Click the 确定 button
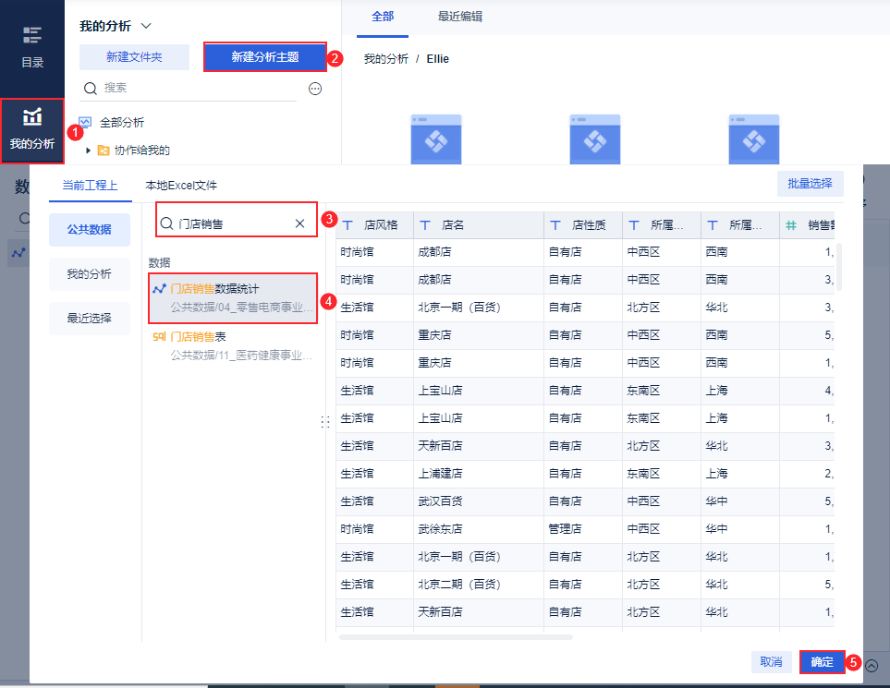Screen dimensions: 890x688 (x=822, y=662)
